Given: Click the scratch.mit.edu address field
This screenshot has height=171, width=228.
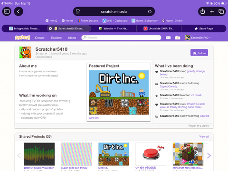Looking at the screenshot, I should click(114, 11).
